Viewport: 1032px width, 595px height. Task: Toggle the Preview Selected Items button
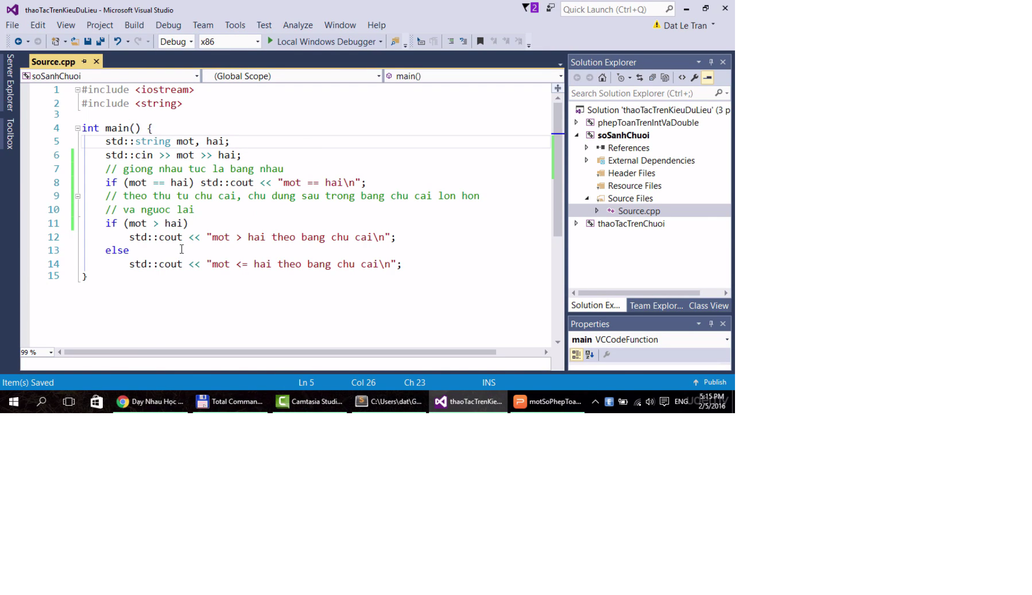(x=708, y=77)
